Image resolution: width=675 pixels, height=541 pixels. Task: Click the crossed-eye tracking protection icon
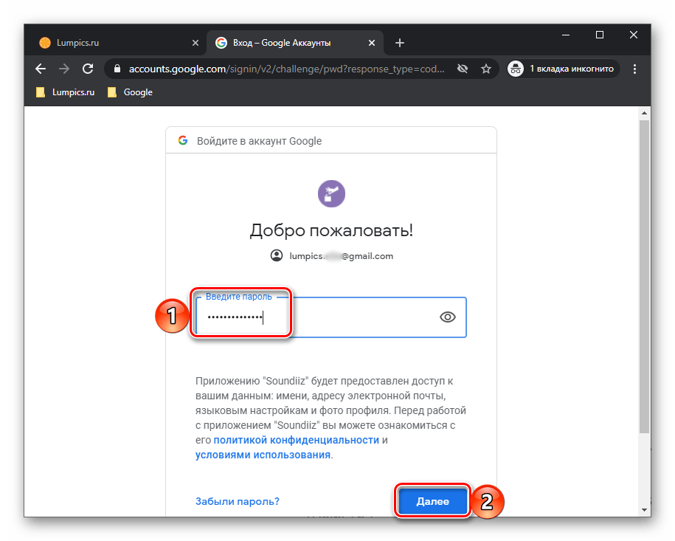463,69
